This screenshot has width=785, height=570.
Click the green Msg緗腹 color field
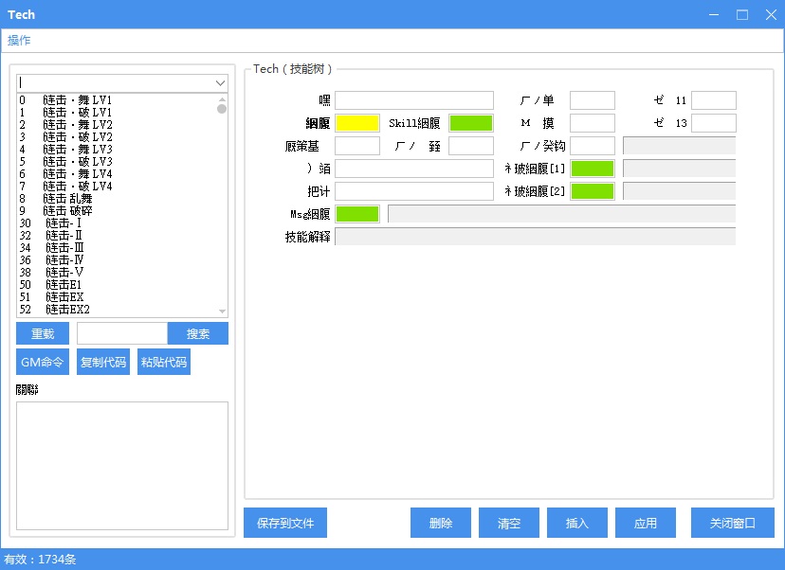357,214
